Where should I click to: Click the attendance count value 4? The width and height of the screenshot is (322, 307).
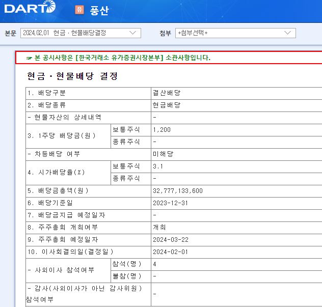(x=155, y=264)
